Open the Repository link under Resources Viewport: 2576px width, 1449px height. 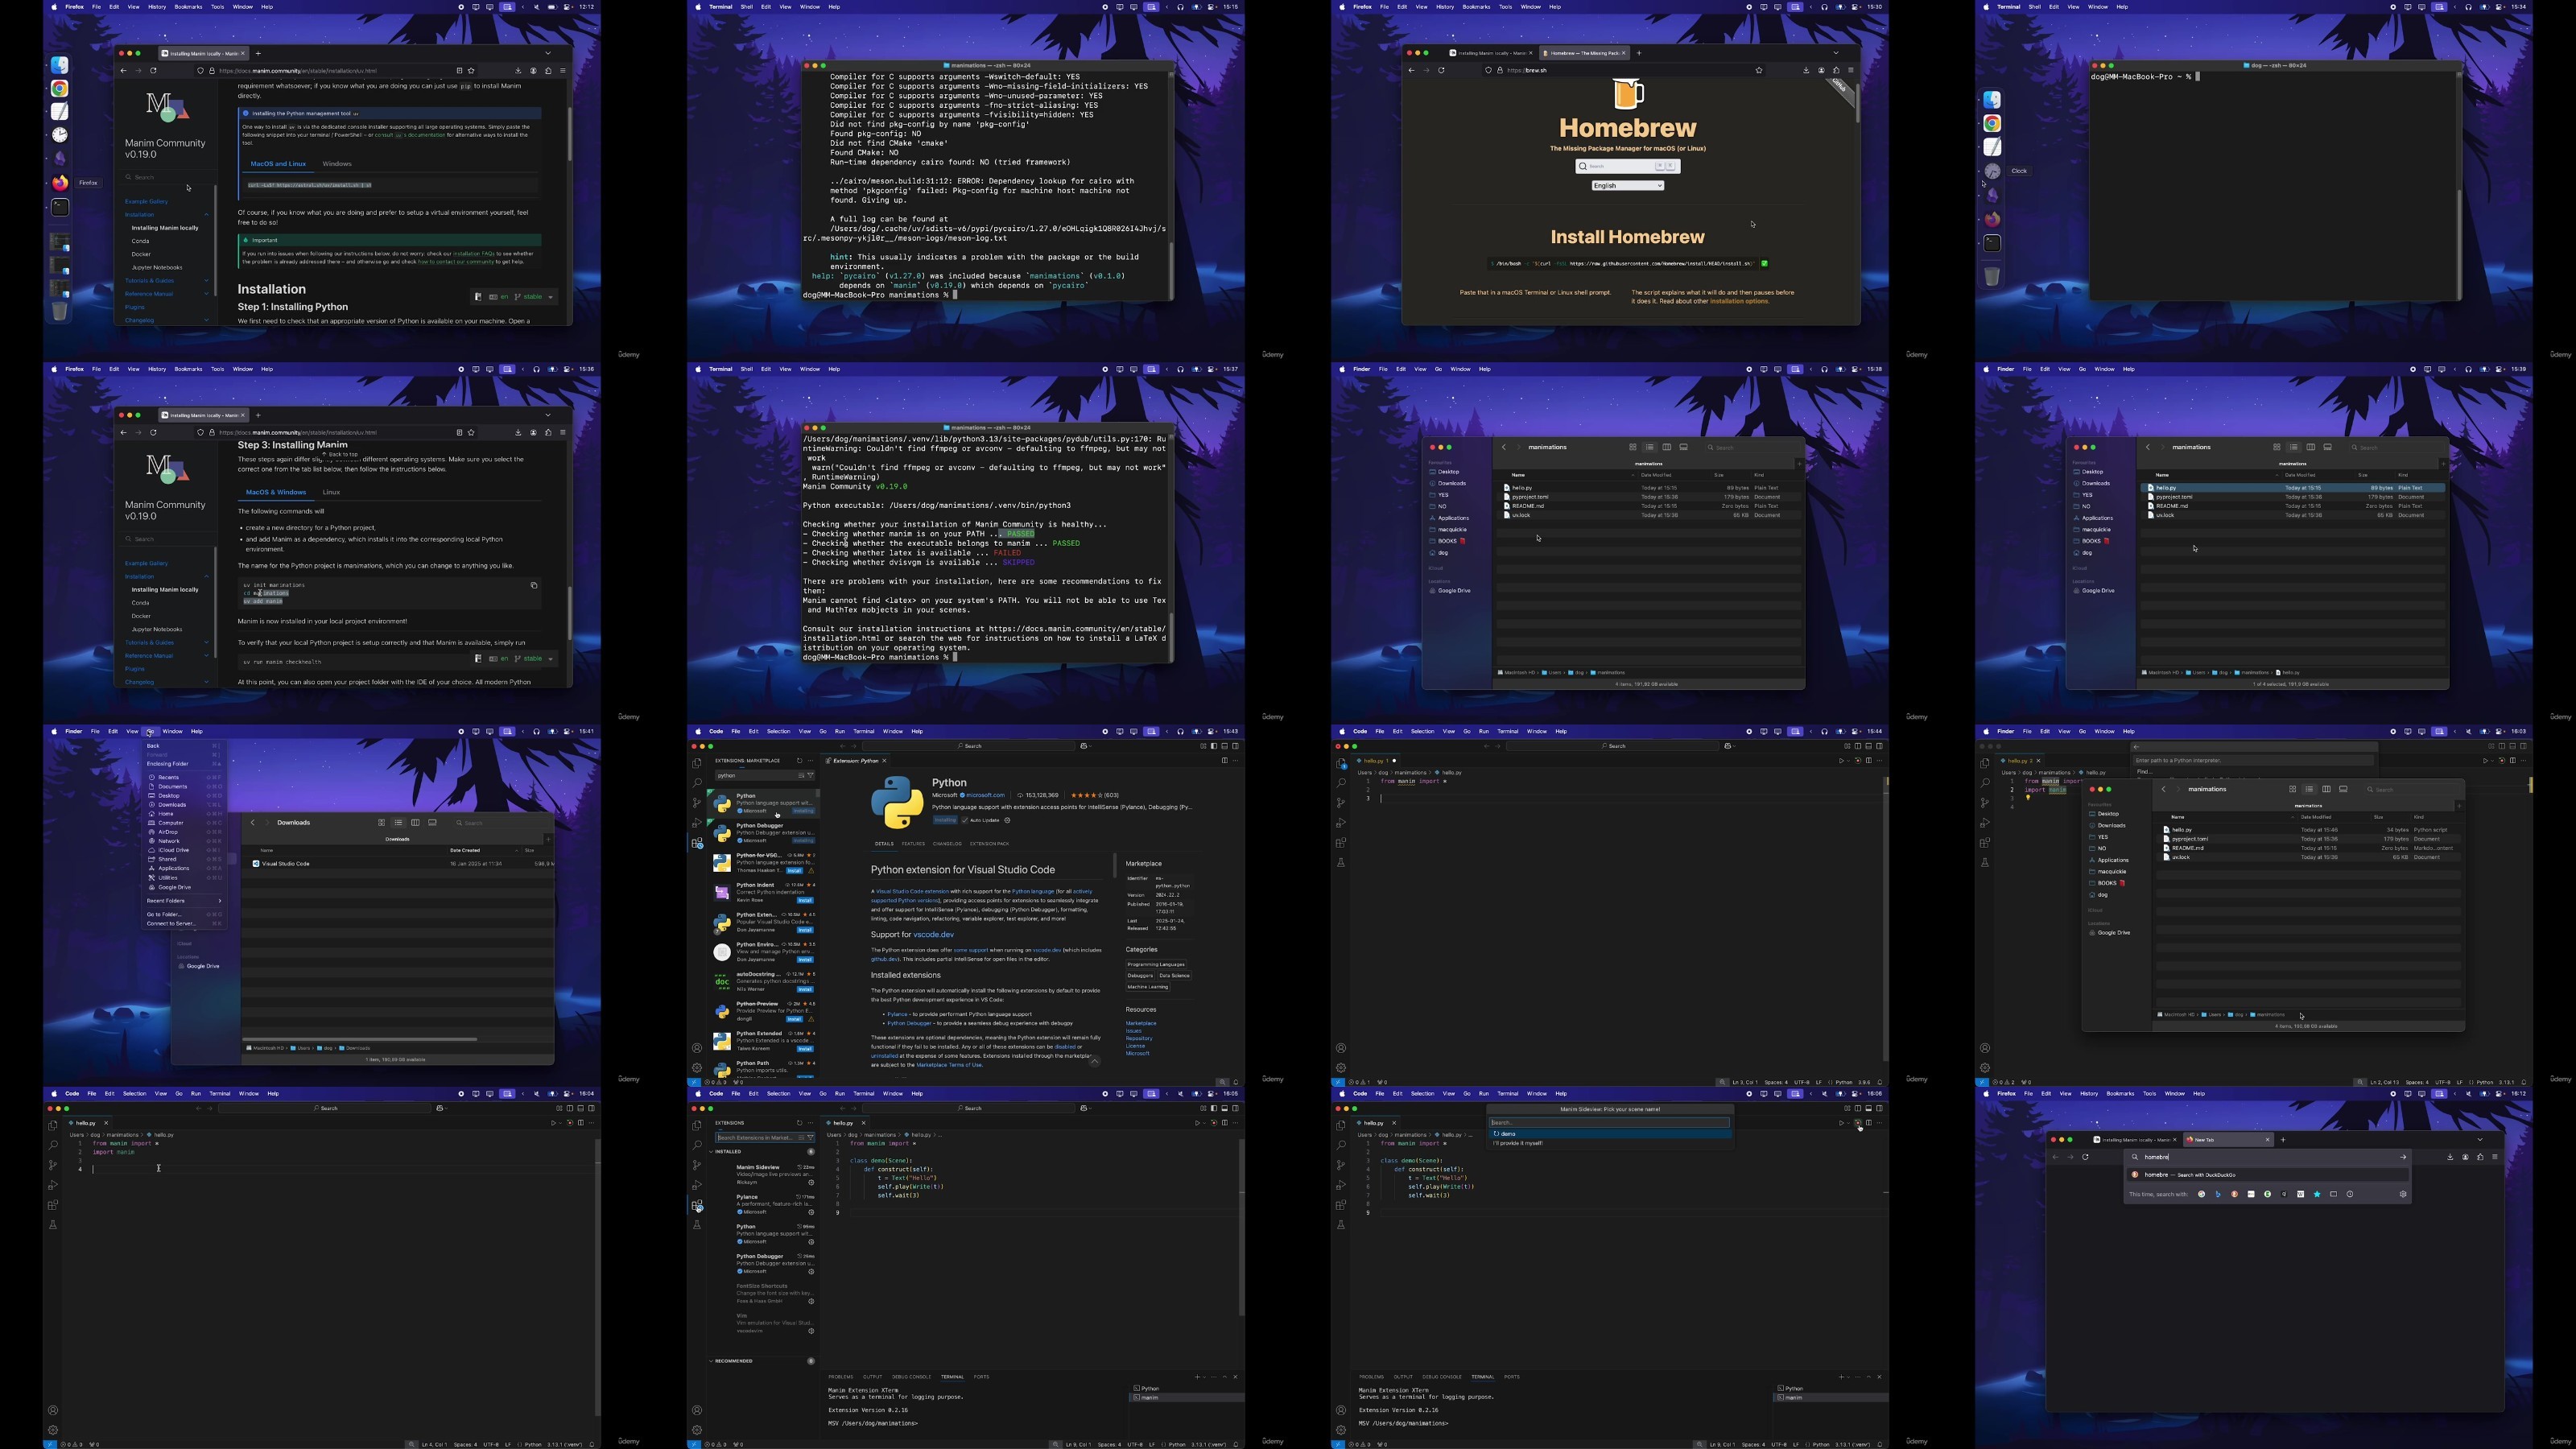click(x=1138, y=1038)
